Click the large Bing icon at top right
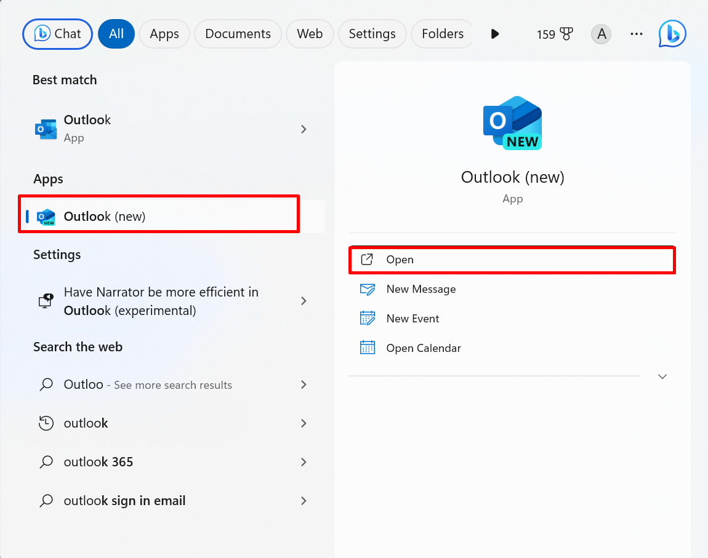 672,34
